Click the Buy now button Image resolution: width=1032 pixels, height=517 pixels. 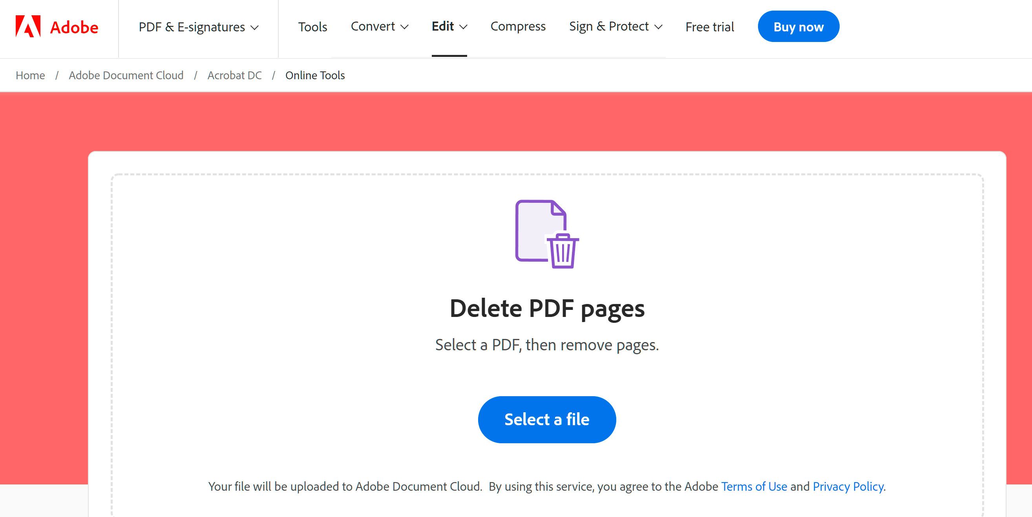click(798, 26)
